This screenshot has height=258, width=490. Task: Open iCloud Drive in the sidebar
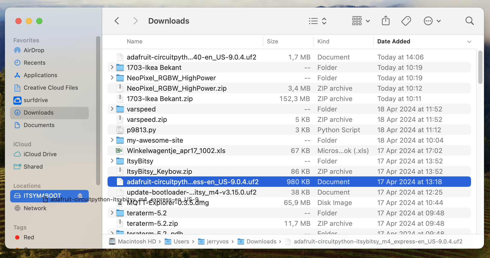(40, 154)
